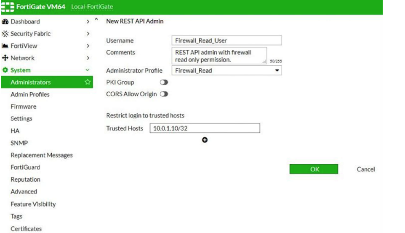The height and width of the screenshot is (233, 405).
Task: Open the SNMP page
Action: 19,143
